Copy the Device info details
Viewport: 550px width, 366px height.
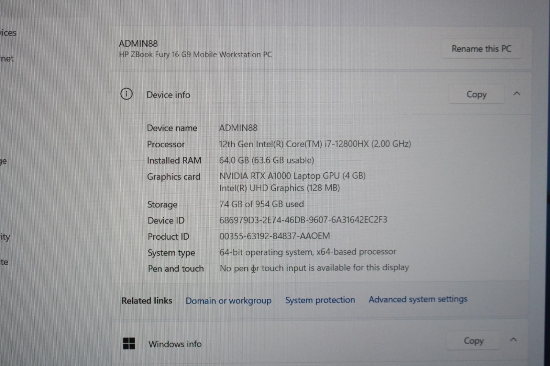click(x=476, y=94)
